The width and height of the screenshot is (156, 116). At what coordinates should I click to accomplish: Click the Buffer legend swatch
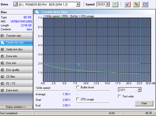(x=69, y=16)
